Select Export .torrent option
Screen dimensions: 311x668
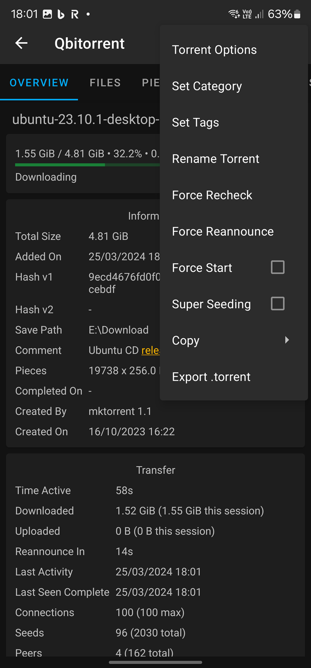click(x=211, y=377)
